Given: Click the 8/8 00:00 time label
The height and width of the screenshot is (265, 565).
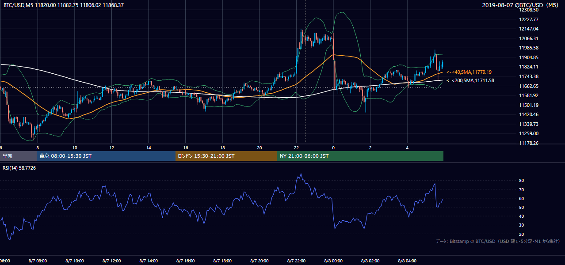Looking at the screenshot, I should click(333, 261).
